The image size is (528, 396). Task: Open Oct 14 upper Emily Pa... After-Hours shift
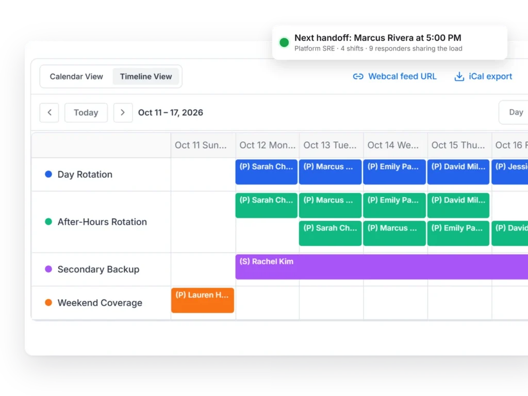394,205
